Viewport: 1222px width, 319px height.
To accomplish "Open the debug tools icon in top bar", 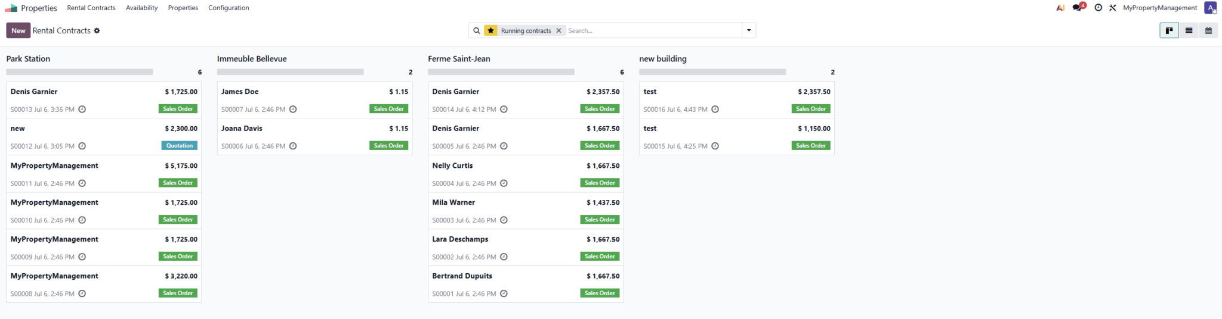I will coord(1113,8).
